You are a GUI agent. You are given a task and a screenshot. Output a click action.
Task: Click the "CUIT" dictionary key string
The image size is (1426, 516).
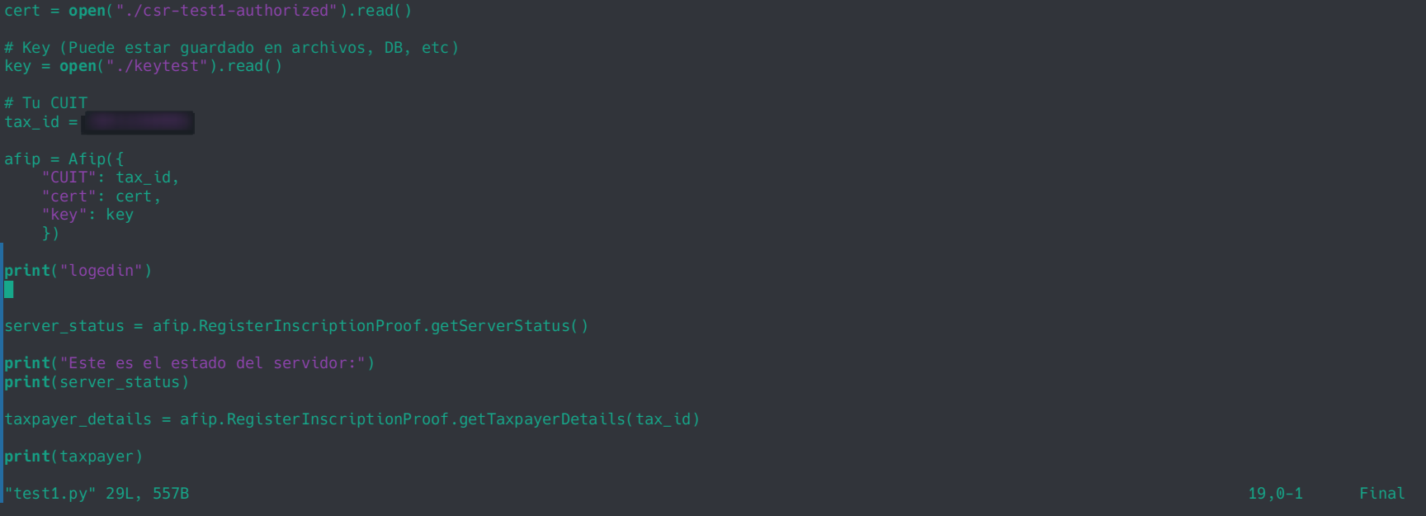(68, 178)
